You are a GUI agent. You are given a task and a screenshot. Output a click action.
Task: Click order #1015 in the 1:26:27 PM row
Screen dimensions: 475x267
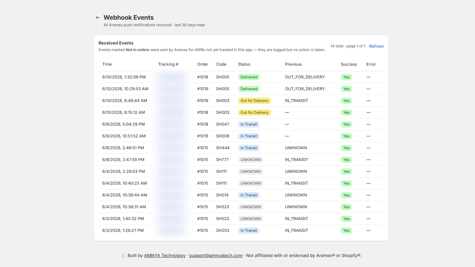click(202, 231)
